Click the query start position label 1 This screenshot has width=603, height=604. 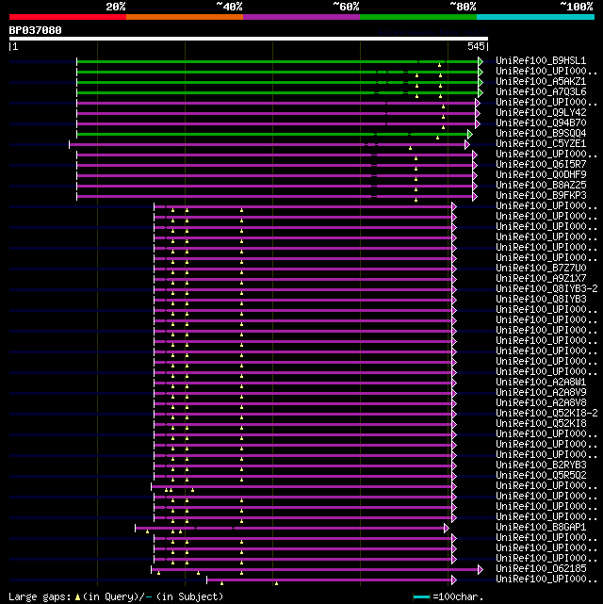tap(15, 46)
